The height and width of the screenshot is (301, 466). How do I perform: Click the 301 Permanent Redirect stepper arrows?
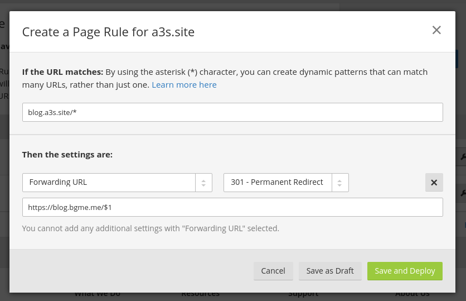pyautogui.click(x=340, y=183)
